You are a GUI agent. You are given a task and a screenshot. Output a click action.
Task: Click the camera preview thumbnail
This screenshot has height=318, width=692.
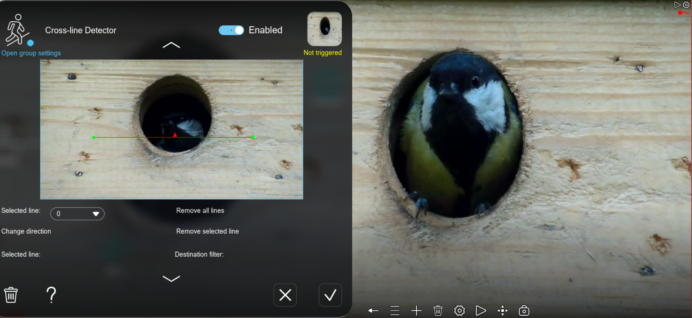324,29
